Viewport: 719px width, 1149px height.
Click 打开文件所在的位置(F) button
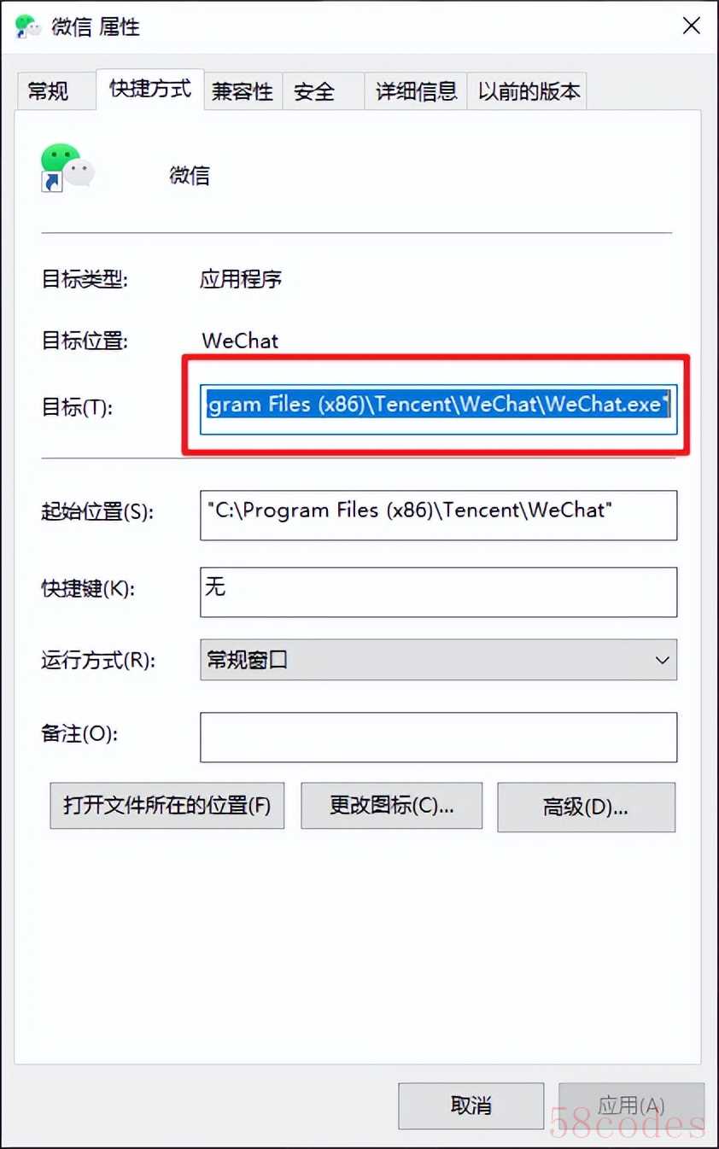pos(167,805)
